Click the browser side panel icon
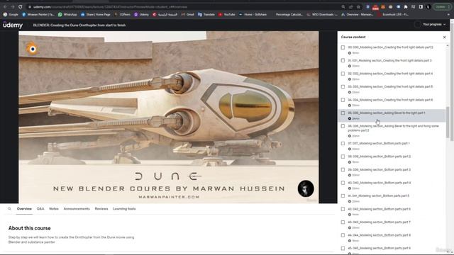The height and width of the screenshot is (255, 454). [421, 6]
